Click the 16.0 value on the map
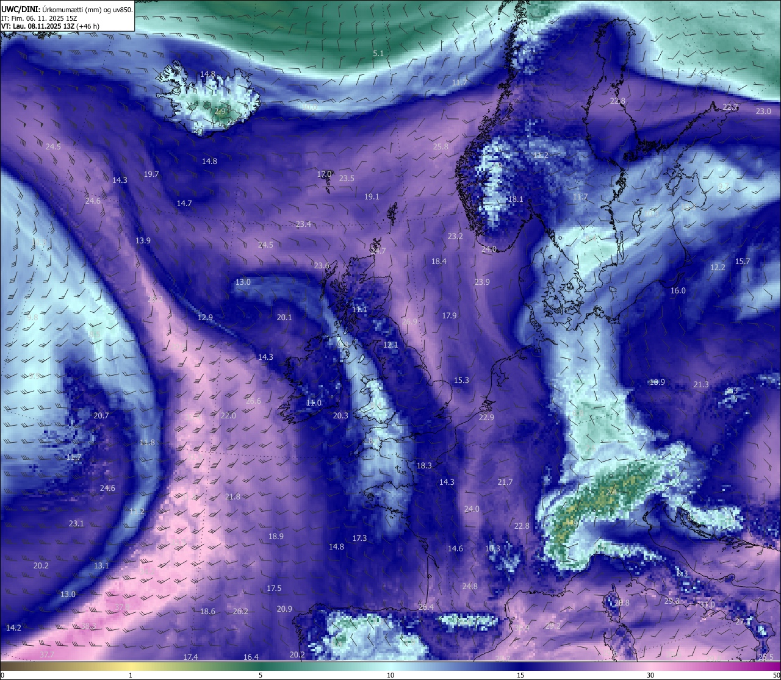Viewport: 781px width, 680px height. [x=678, y=290]
